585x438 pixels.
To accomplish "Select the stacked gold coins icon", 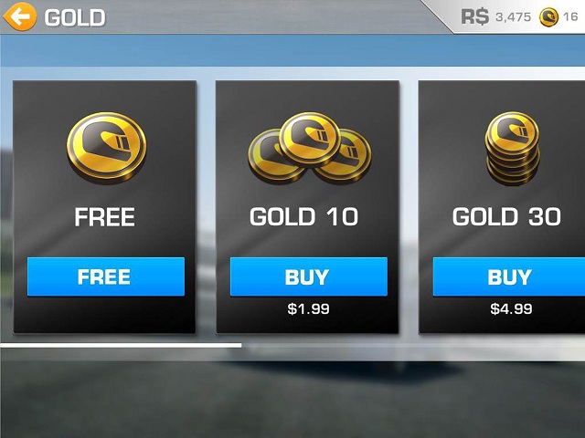I will pos(512,148).
